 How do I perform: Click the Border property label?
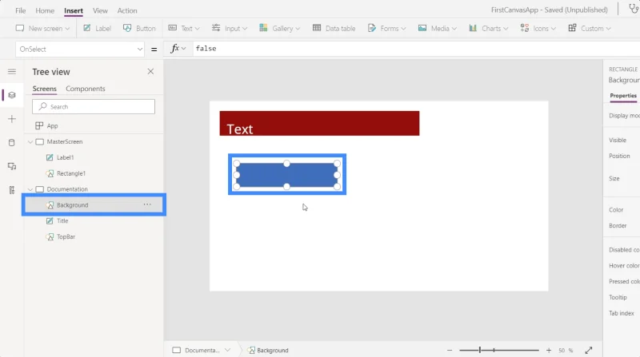tap(618, 226)
